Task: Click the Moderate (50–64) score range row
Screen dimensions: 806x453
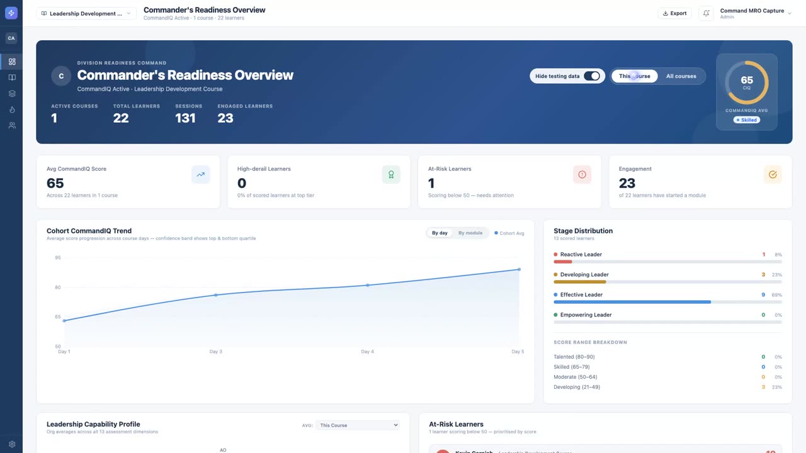Action: pyautogui.click(x=667, y=377)
